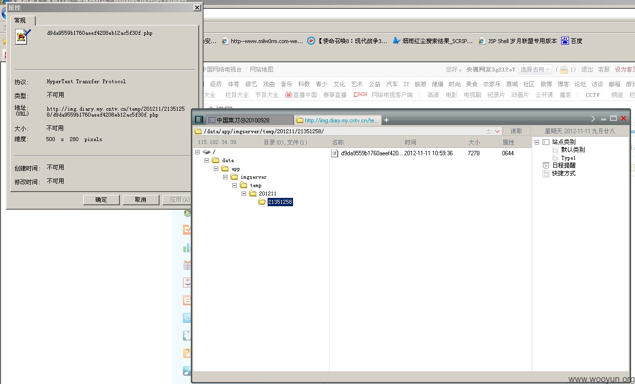This screenshot has height=384, width=635.
Task: Sort files by the 名称 column header
Action: pos(366,142)
